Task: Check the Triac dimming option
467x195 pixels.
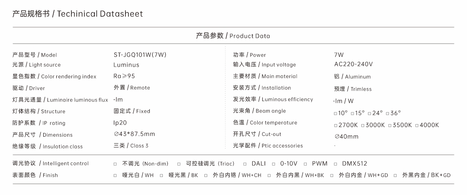Action: [179, 164]
